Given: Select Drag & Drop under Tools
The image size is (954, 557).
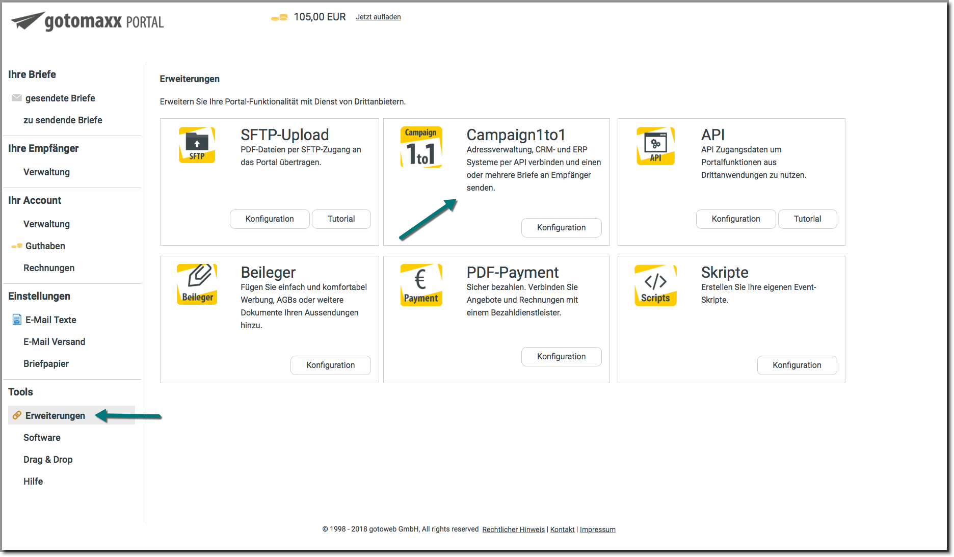Looking at the screenshot, I should coord(48,460).
